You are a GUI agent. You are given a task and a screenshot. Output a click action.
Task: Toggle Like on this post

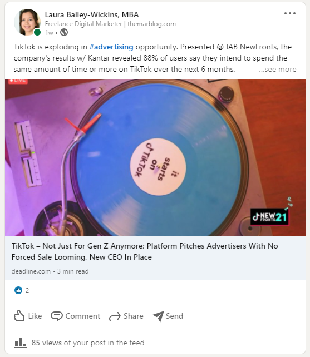click(x=28, y=316)
